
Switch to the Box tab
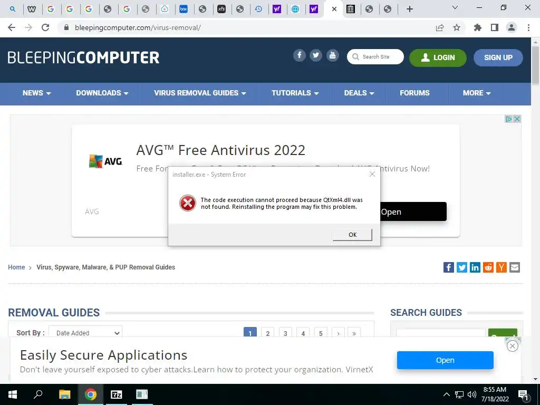tap(183, 9)
